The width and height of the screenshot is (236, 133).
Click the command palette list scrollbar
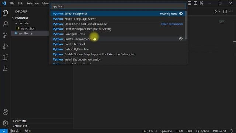pyautogui.click(x=186, y=25)
